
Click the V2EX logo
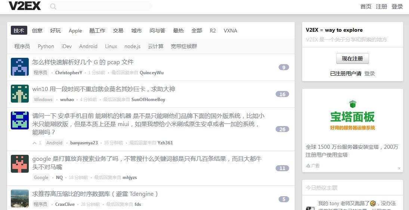point(25,6)
